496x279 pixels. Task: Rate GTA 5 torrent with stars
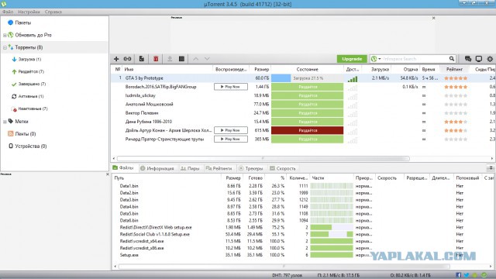point(456,78)
